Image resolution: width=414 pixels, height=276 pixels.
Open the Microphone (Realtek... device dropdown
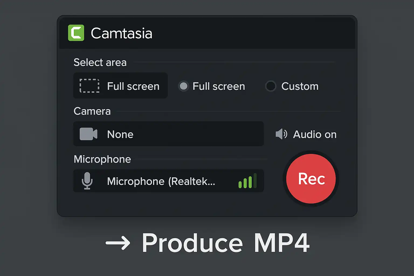(x=168, y=181)
